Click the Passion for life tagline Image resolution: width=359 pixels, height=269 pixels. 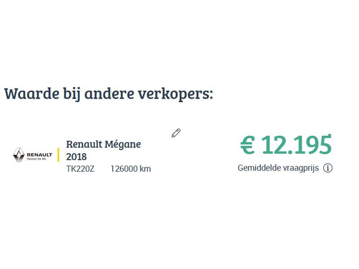pyautogui.click(x=37, y=159)
